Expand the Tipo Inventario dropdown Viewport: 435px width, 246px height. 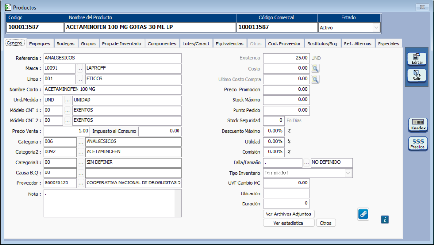coord(348,173)
